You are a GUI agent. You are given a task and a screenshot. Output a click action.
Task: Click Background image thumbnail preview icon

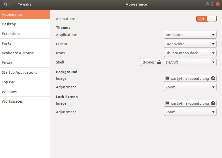coord(167,78)
